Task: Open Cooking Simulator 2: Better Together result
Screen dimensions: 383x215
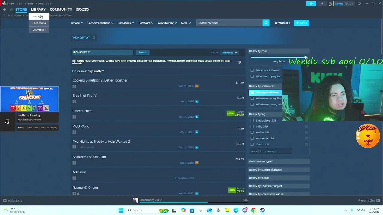Action: pos(158,83)
